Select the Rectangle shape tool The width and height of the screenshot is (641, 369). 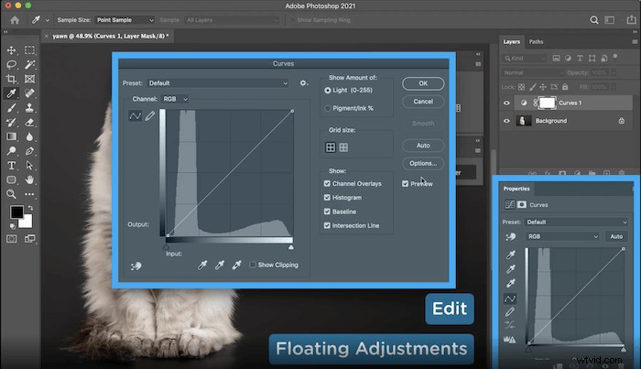(11, 179)
